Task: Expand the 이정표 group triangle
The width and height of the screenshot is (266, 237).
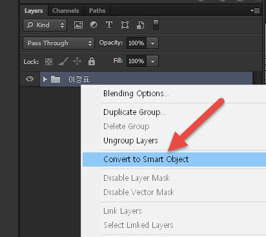Action: [45, 79]
